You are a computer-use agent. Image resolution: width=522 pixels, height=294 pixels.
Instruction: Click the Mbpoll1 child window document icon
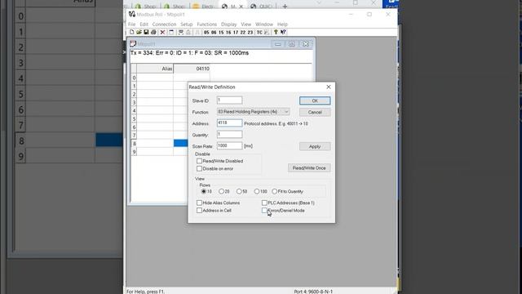[x=133, y=44]
